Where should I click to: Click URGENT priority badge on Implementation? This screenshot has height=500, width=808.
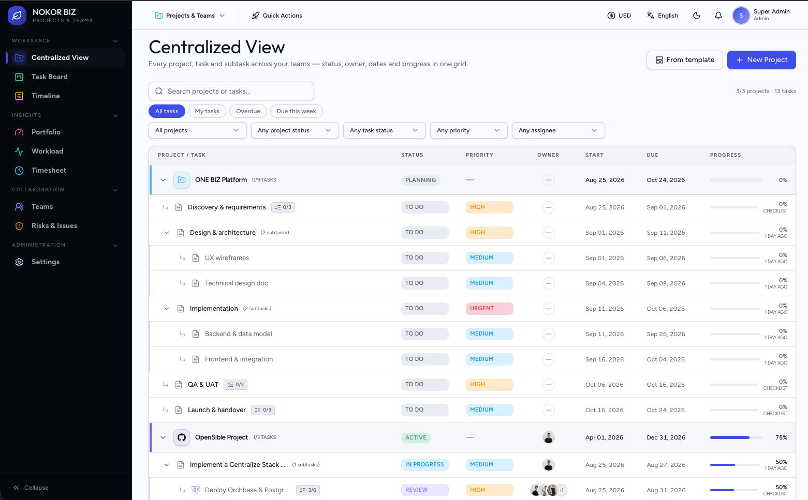[x=489, y=309]
